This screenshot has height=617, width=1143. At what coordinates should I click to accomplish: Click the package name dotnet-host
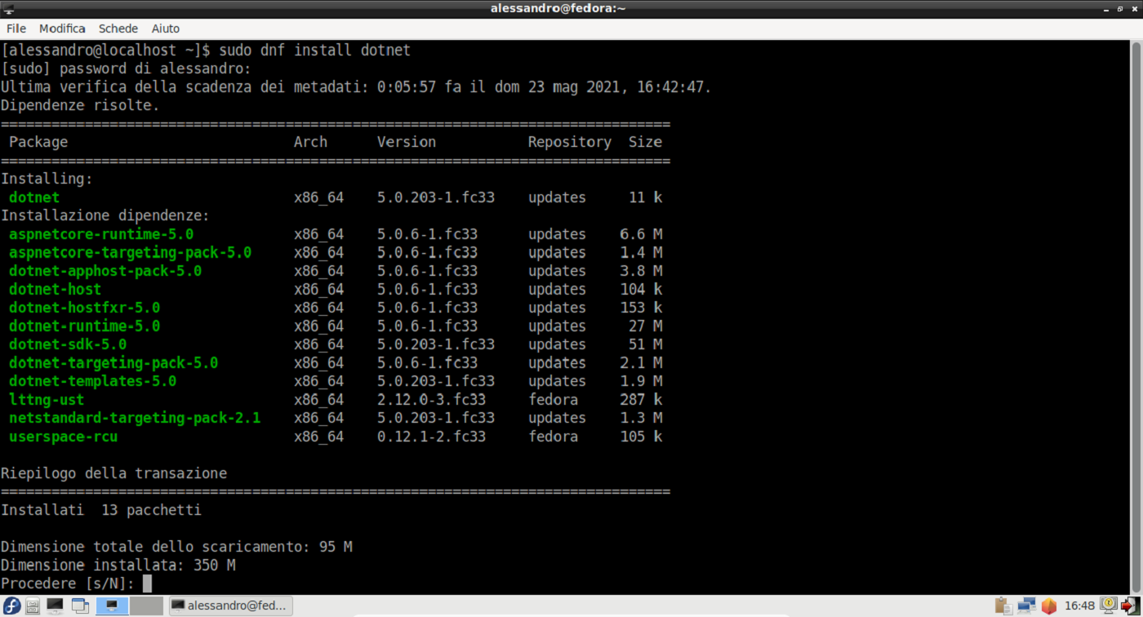[55, 289]
